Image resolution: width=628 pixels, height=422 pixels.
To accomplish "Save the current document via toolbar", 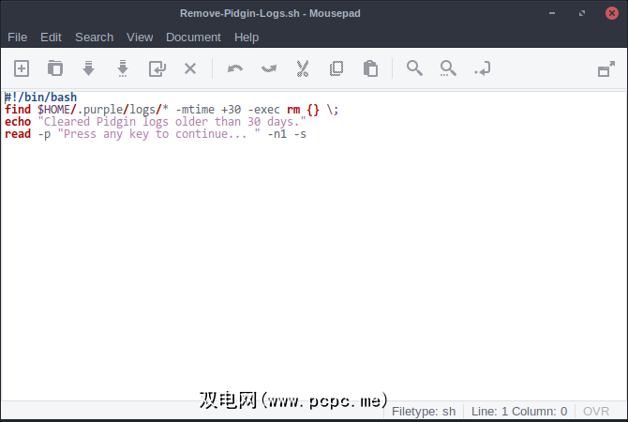I will coord(88,68).
